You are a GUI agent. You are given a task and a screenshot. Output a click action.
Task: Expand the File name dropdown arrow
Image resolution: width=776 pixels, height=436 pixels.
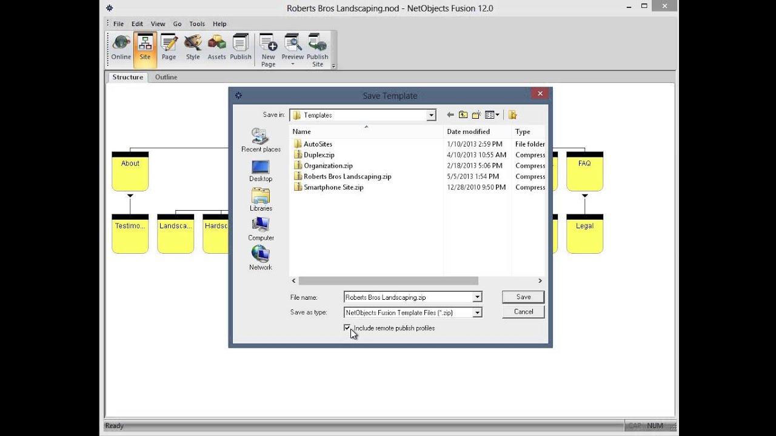tap(477, 297)
